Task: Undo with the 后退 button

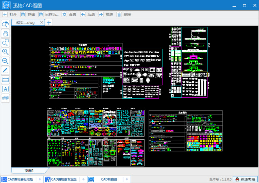Action: [x=88, y=14]
